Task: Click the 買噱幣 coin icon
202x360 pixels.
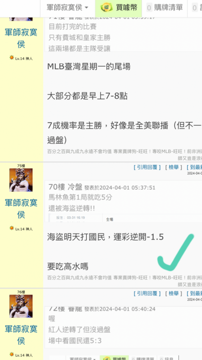Action: tap(107, 8)
